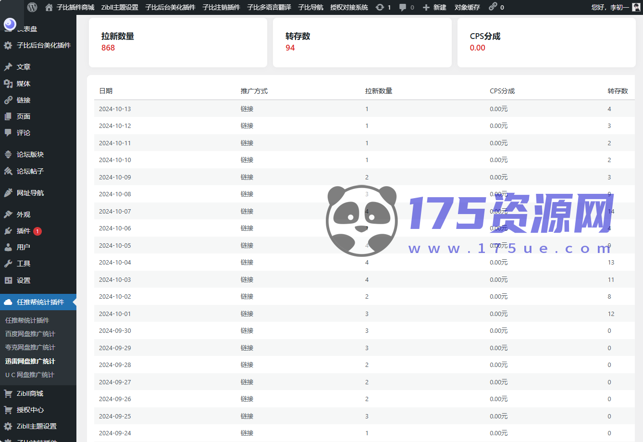Click the brush icon for 外观

8,215
